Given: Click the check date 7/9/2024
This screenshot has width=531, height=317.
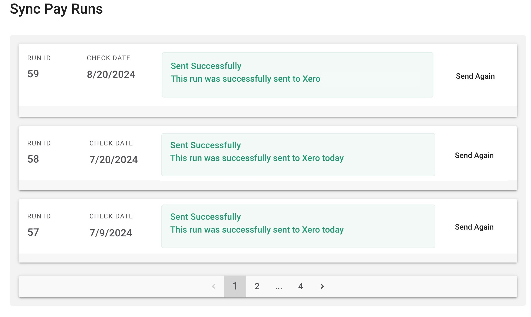Looking at the screenshot, I should (111, 233).
